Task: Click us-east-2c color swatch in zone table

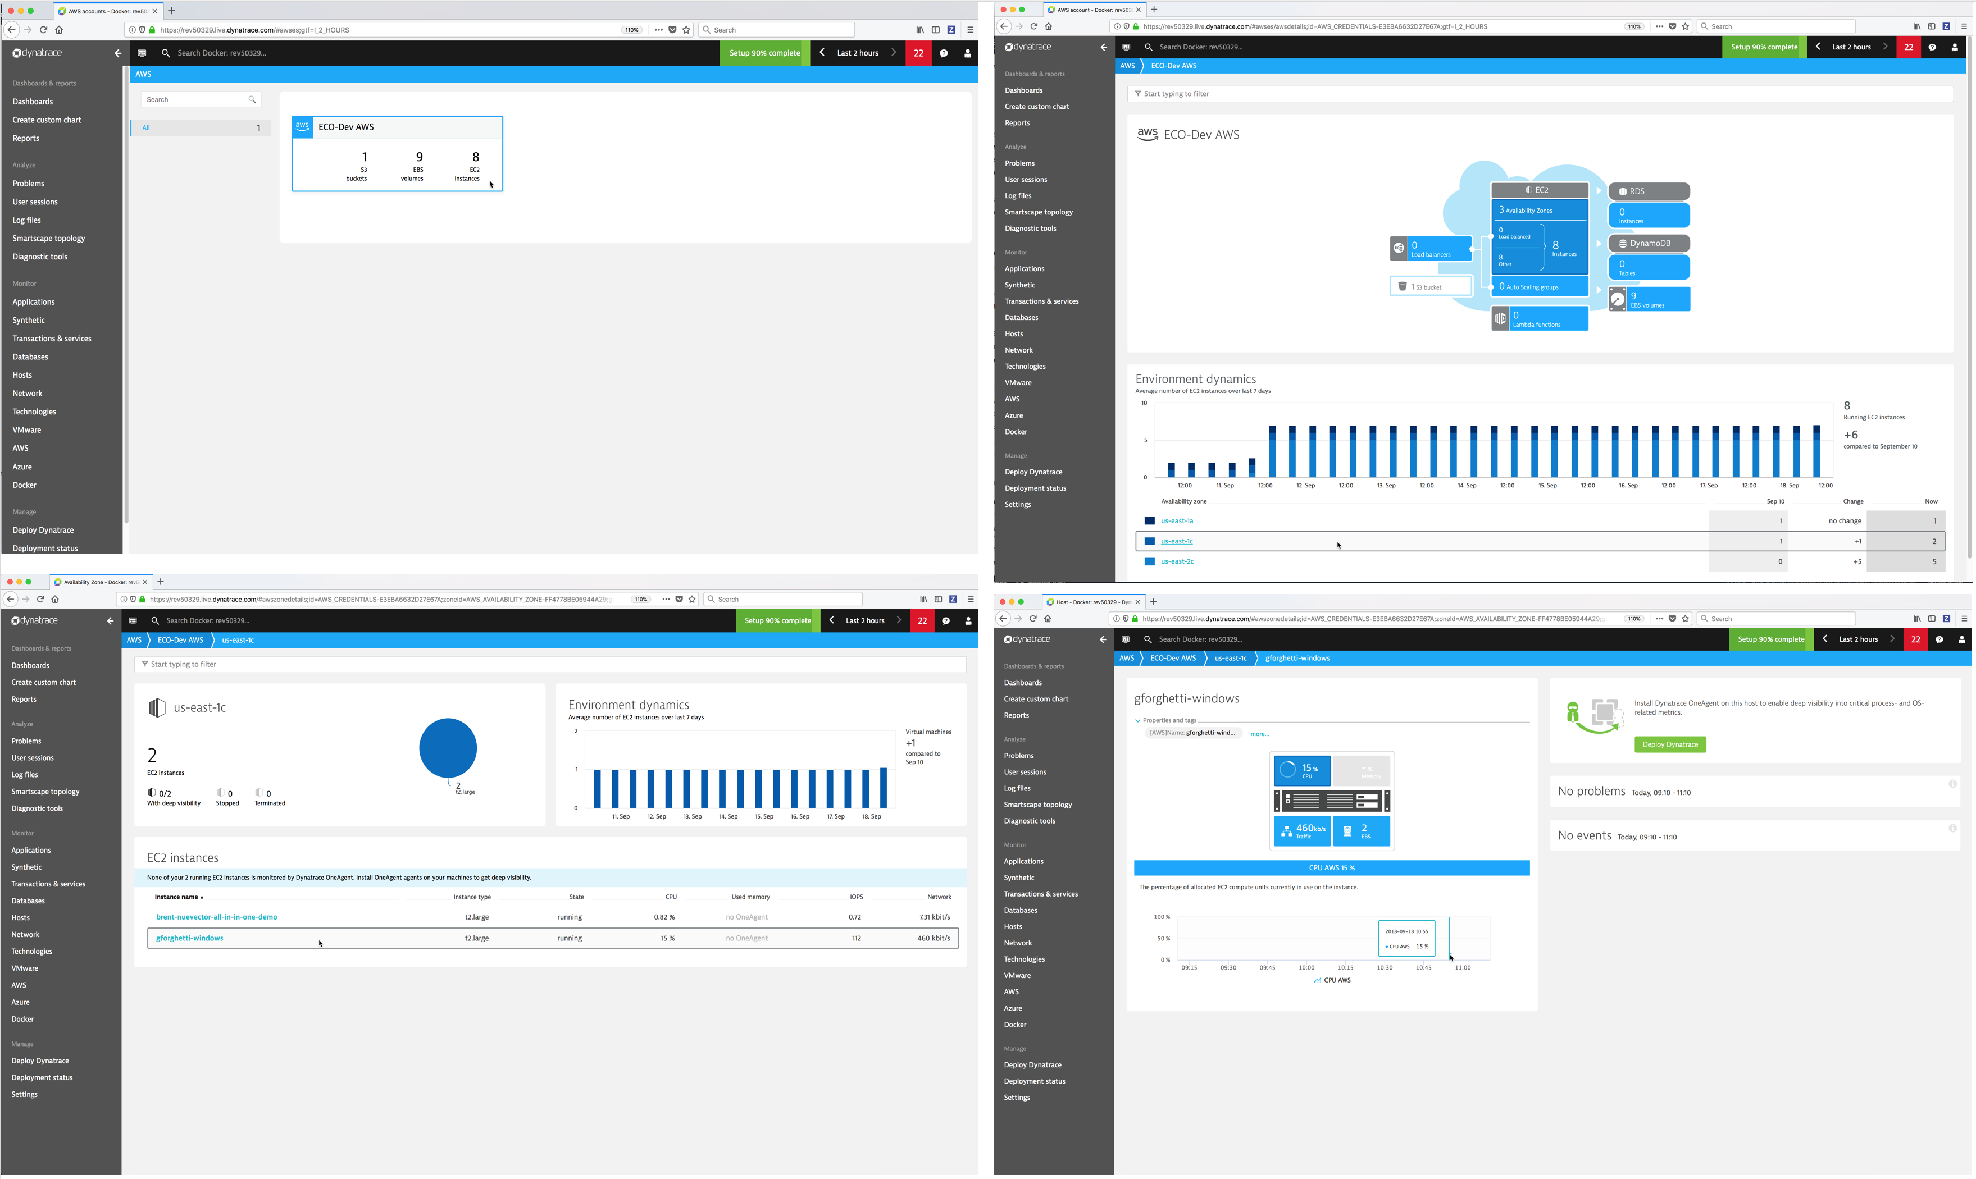Action: click(x=1149, y=561)
